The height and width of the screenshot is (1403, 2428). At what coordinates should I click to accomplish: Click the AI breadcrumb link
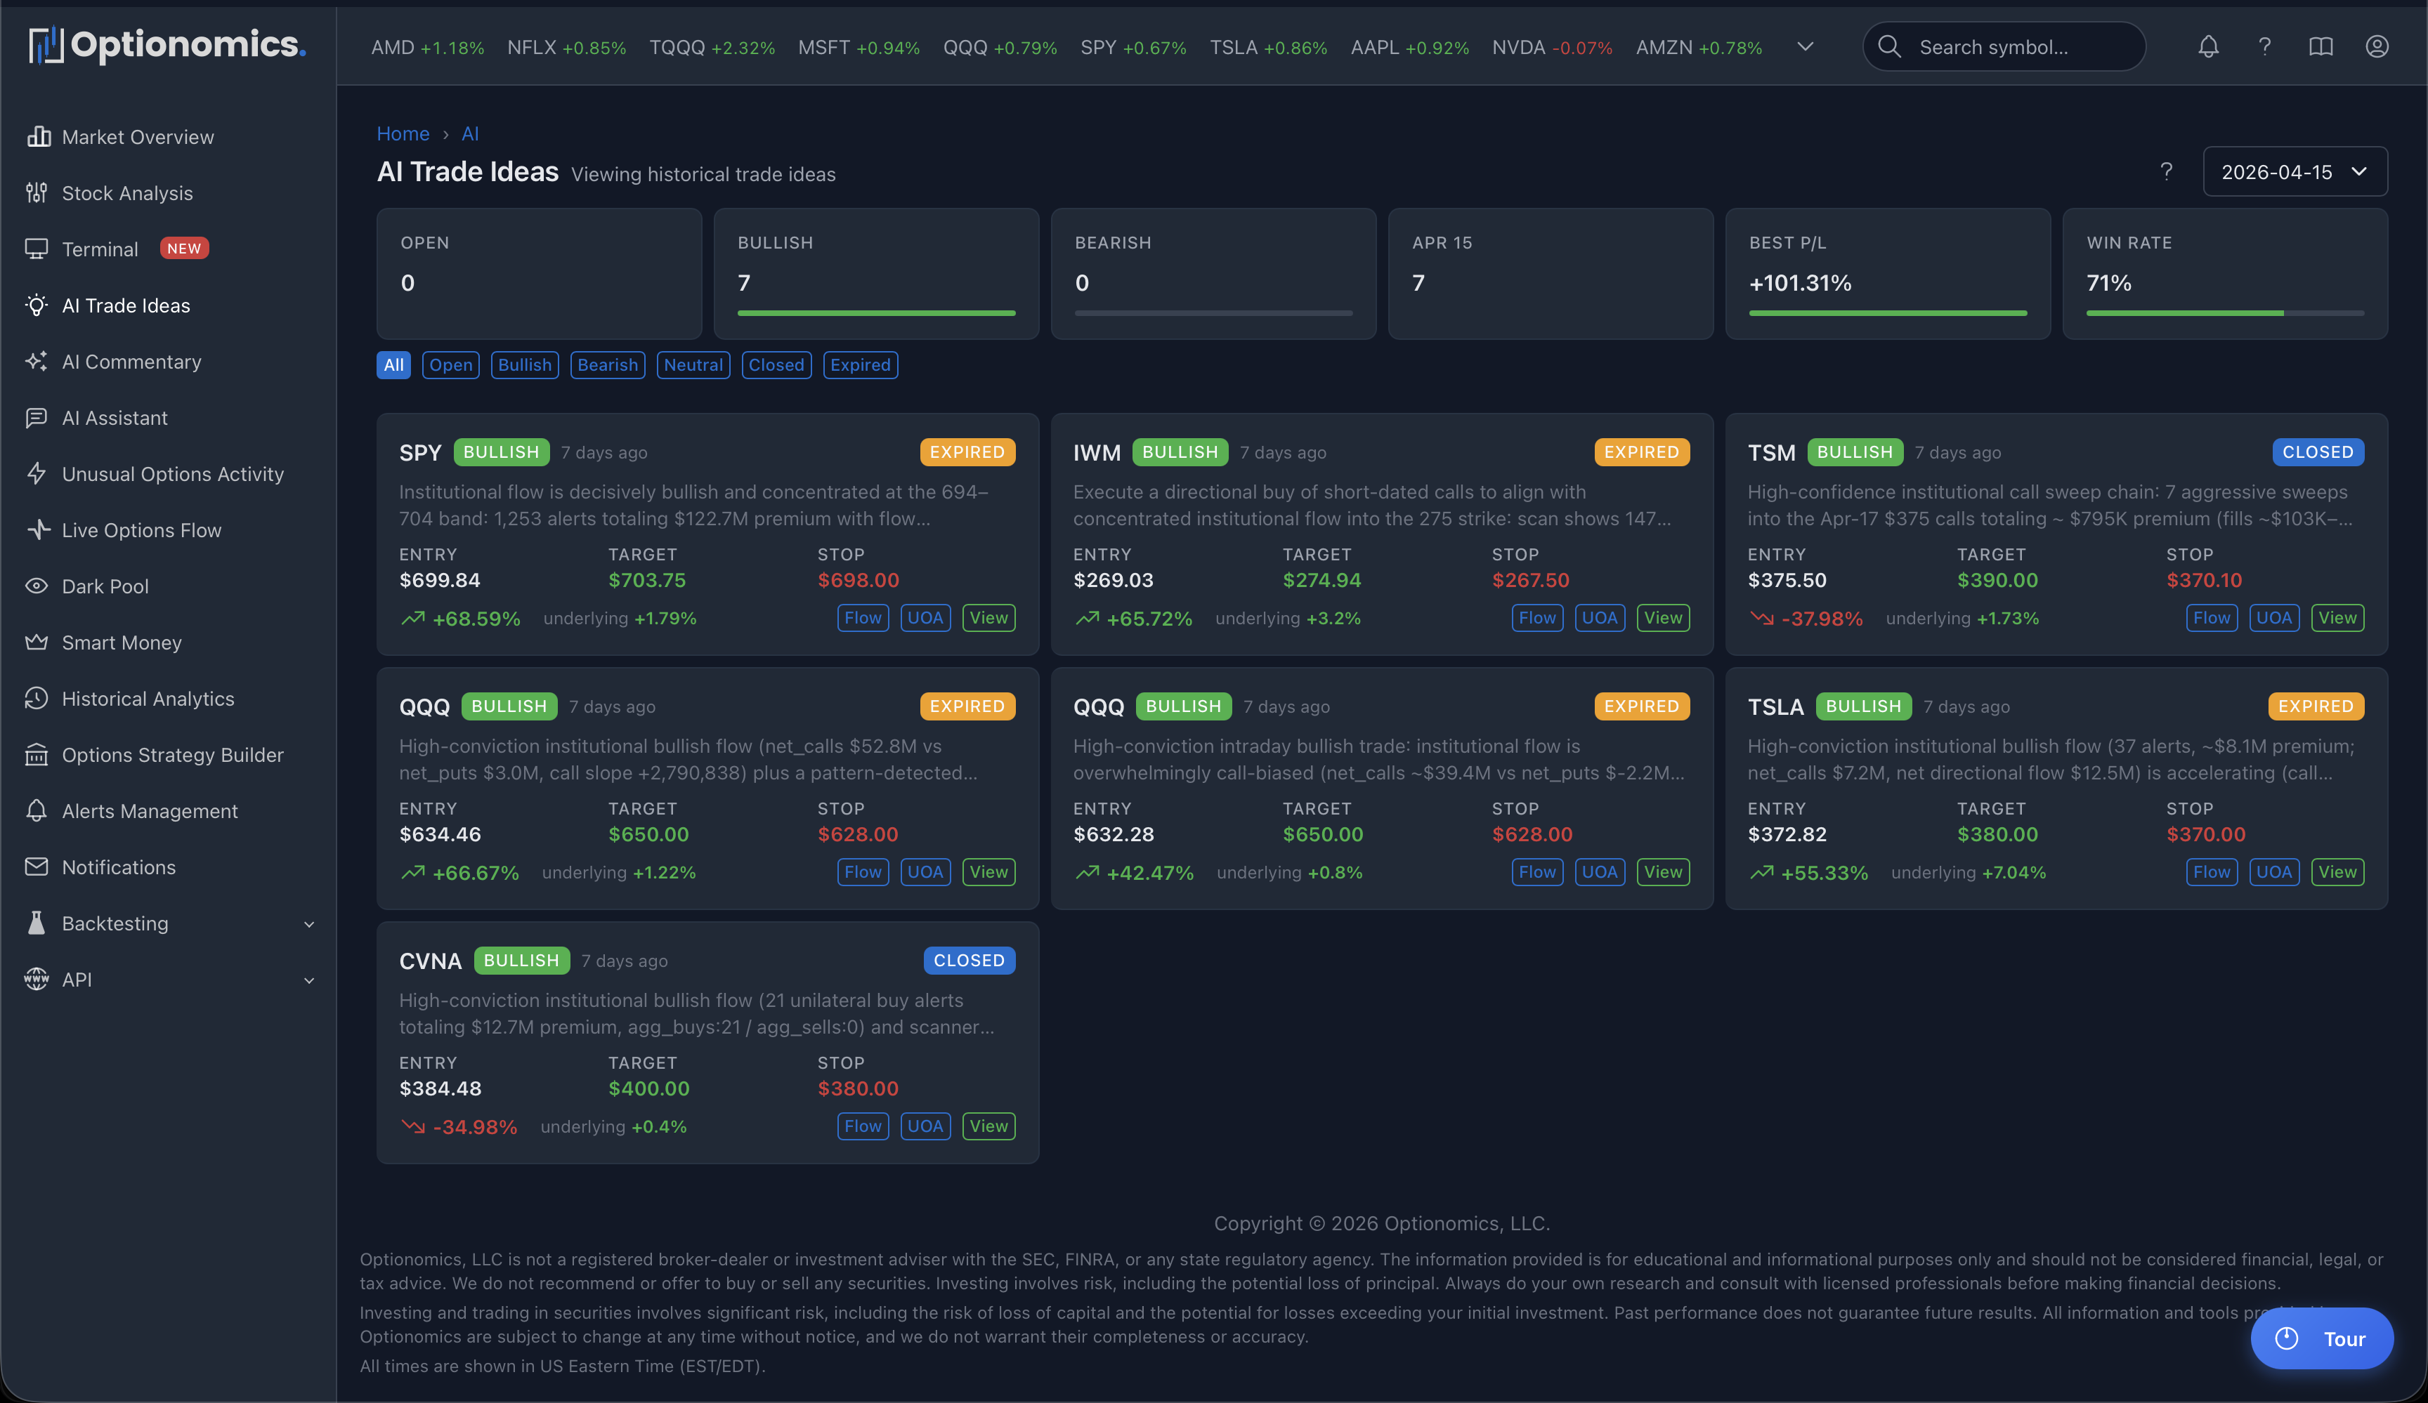[x=470, y=134]
